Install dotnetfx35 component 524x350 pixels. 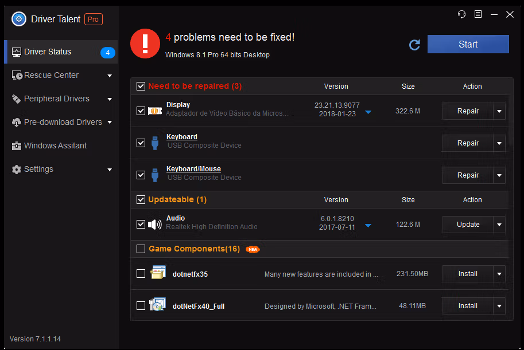[x=468, y=274]
